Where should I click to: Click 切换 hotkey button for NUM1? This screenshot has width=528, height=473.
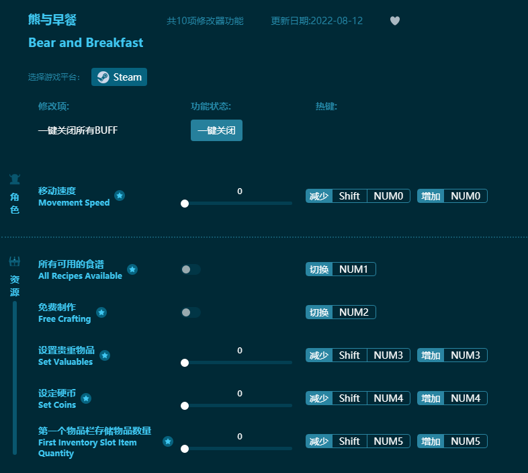click(x=319, y=269)
